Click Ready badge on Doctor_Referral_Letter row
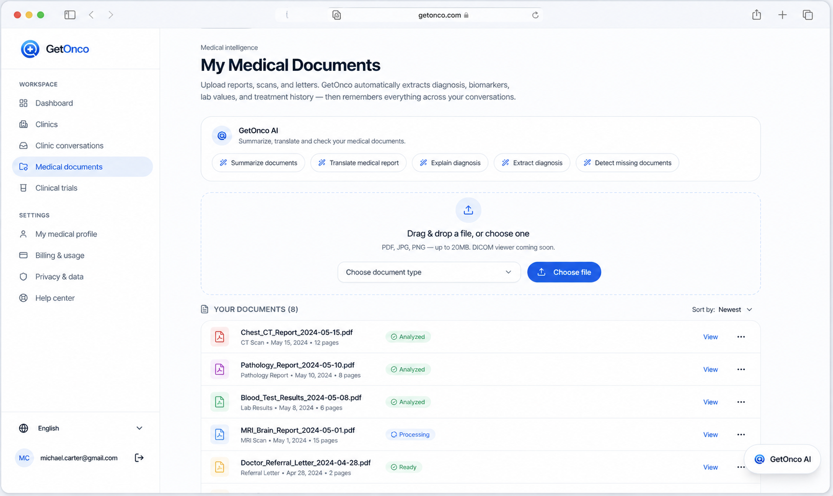The width and height of the screenshot is (833, 496). pyautogui.click(x=404, y=467)
